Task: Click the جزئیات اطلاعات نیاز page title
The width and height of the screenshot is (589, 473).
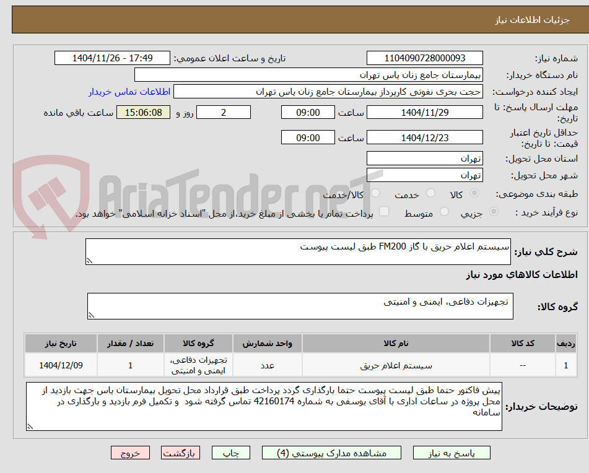Action: [x=532, y=20]
